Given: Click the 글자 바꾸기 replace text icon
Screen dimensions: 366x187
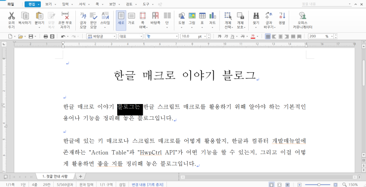Looking at the screenshot, I should [269, 16].
